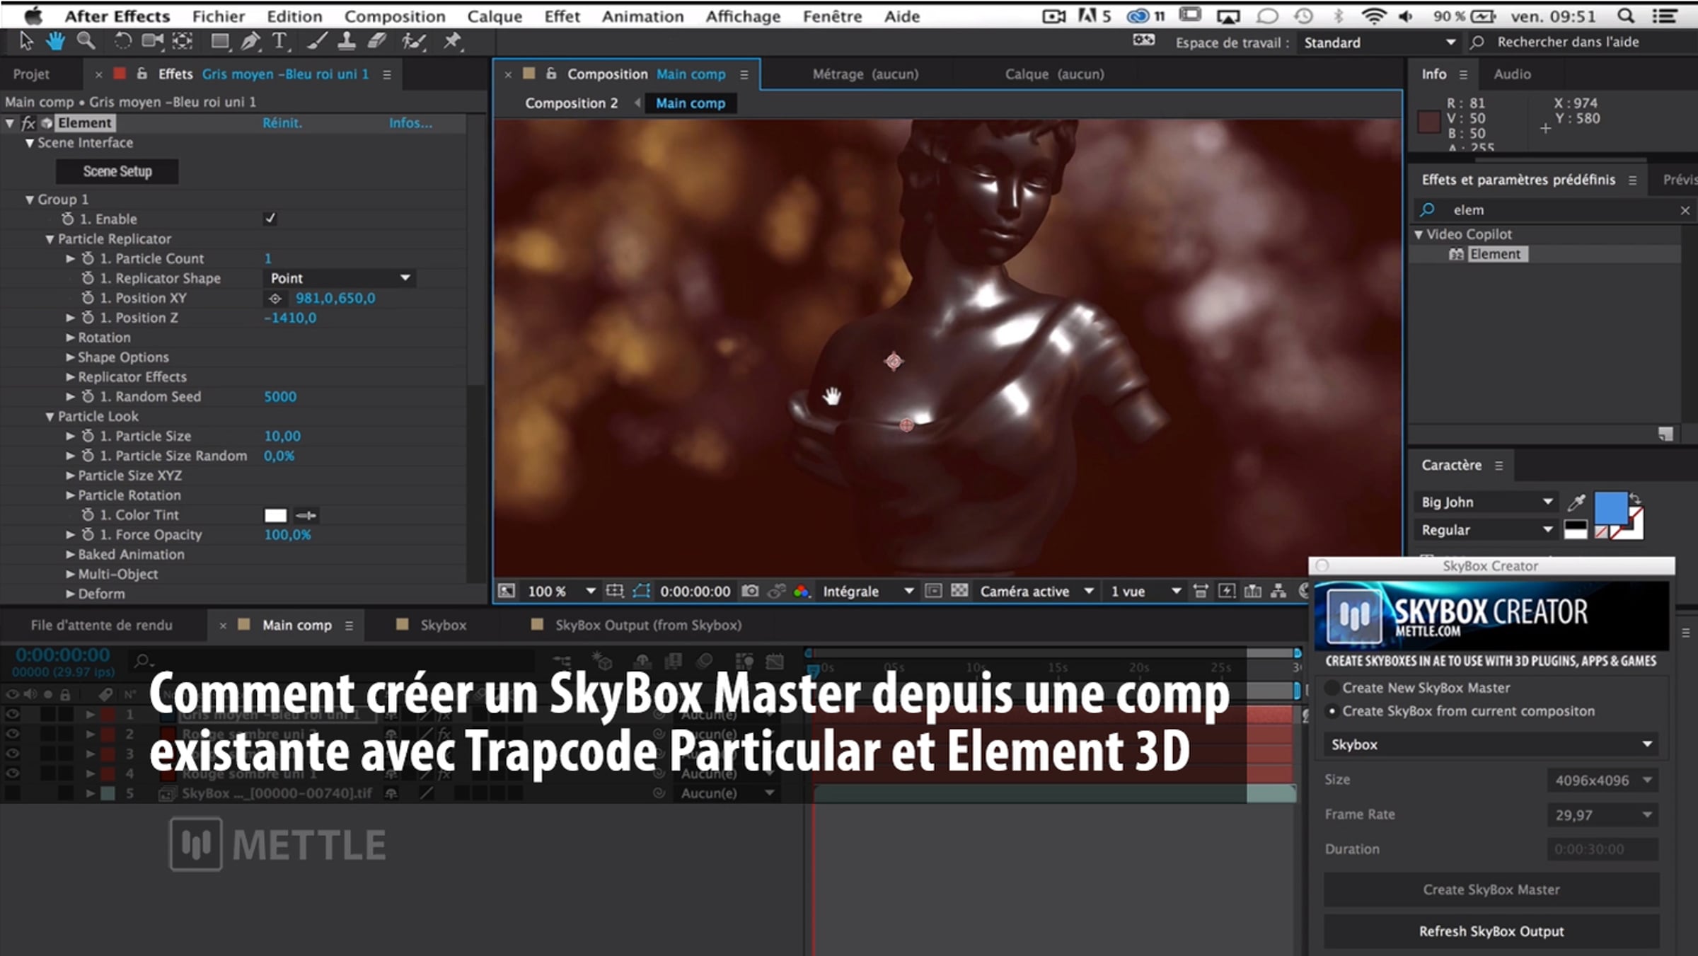
Task: Toggle the Element effect fx switch
Action: click(28, 123)
